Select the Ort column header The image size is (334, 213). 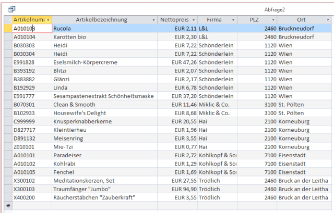tap(301, 20)
